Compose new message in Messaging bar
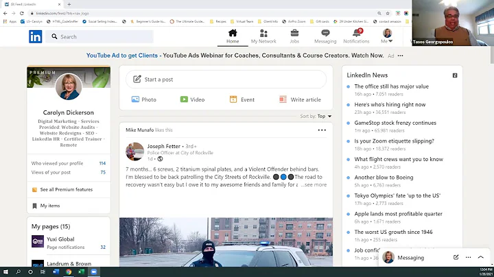The image size is (494, 277). coord(456,257)
